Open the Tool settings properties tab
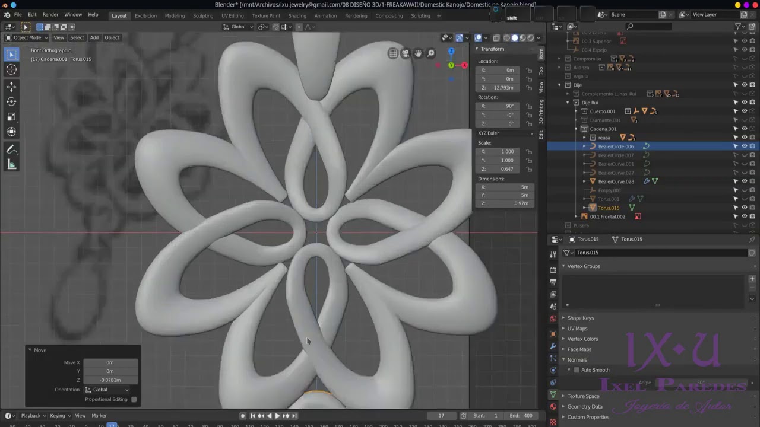Screen dimensions: 760x427 pos(553,254)
